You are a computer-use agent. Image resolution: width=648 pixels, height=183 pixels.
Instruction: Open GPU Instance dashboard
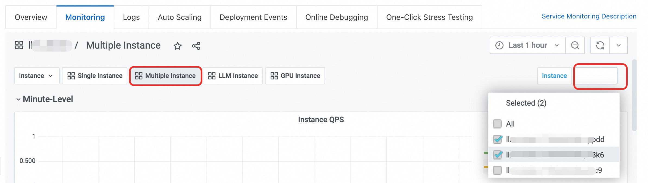click(295, 76)
